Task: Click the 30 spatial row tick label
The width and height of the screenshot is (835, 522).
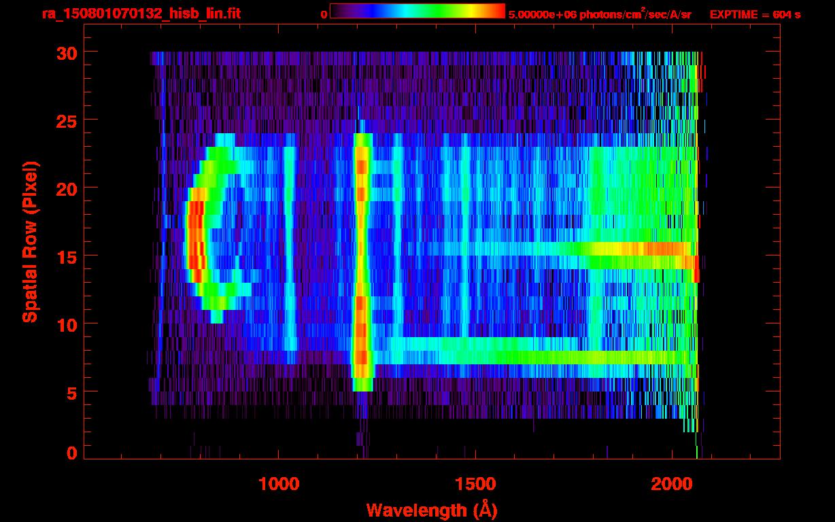Action: coord(67,52)
